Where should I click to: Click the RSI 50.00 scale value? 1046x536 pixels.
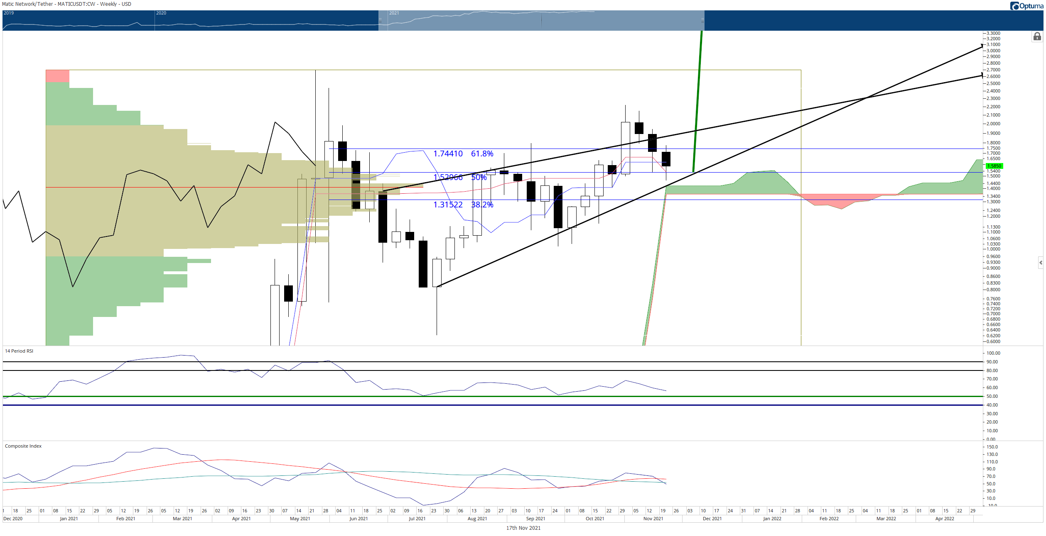992,396
